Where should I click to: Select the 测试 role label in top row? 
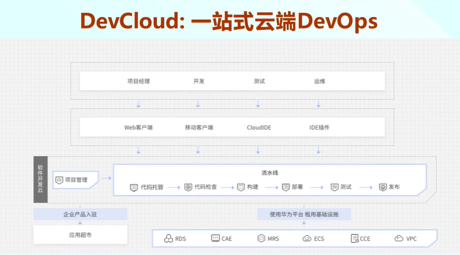(259, 81)
